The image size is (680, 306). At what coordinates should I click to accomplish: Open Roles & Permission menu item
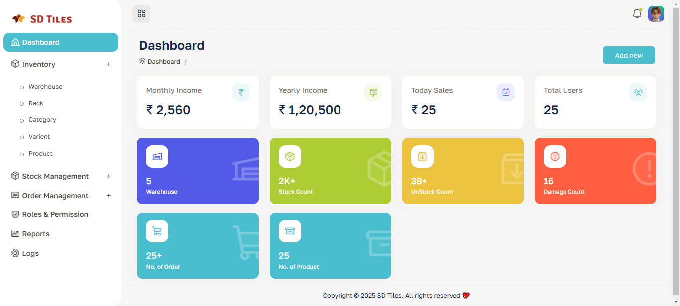tap(55, 214)
